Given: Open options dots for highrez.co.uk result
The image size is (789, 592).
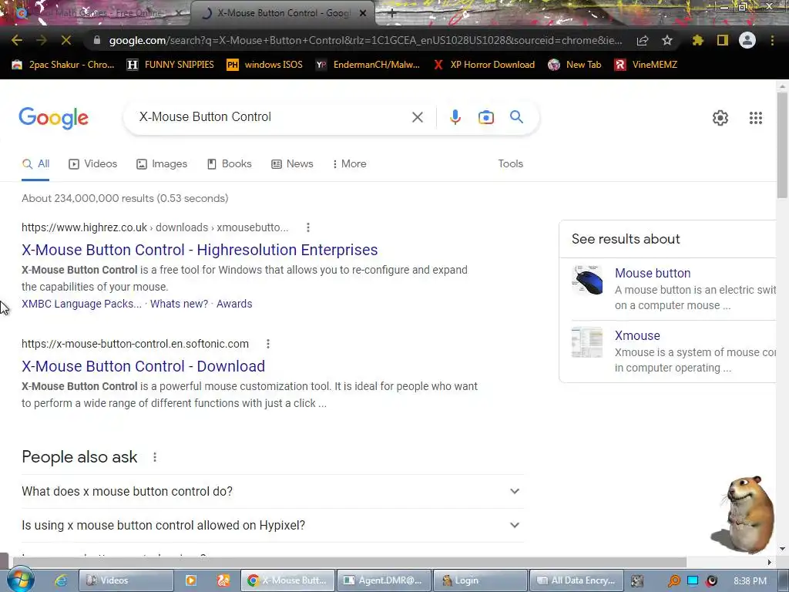Looking at the screenshot, I should tap(308, 227).
